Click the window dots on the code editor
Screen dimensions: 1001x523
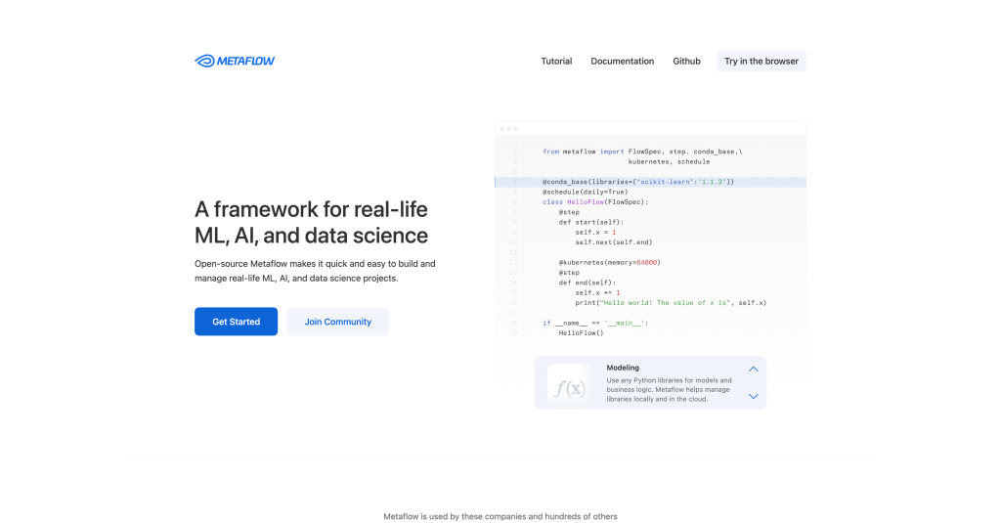pos(508,129)
